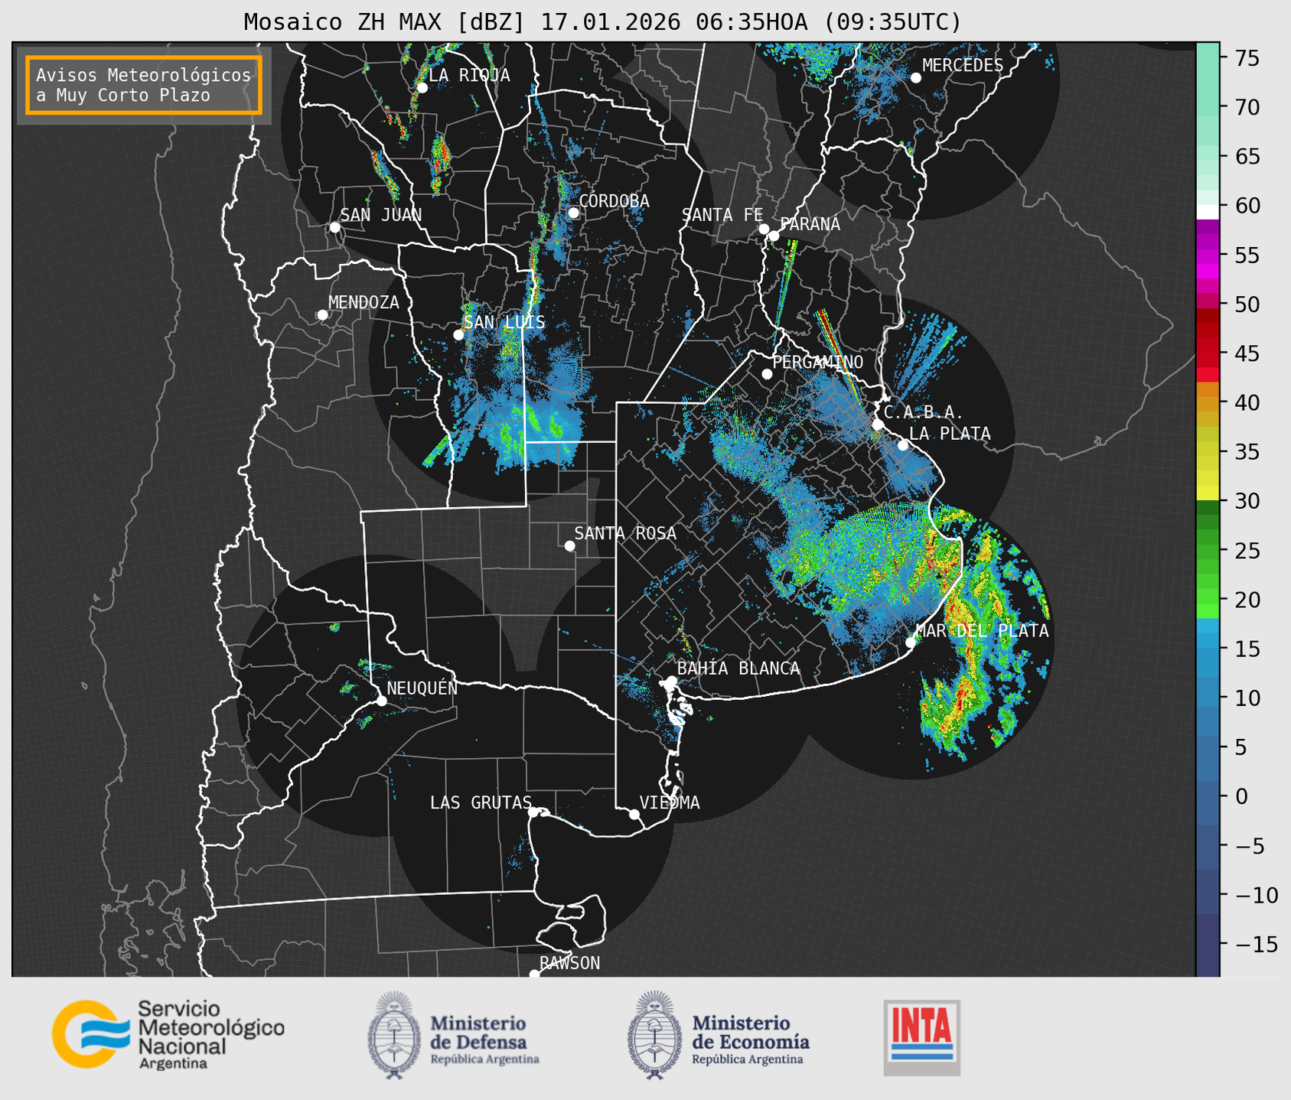This screenshot has width=1291, height=1100.
Task: Click the Avisos Meteorológicos a Muy Corto Plazo box
Action: tap(144, 85)
